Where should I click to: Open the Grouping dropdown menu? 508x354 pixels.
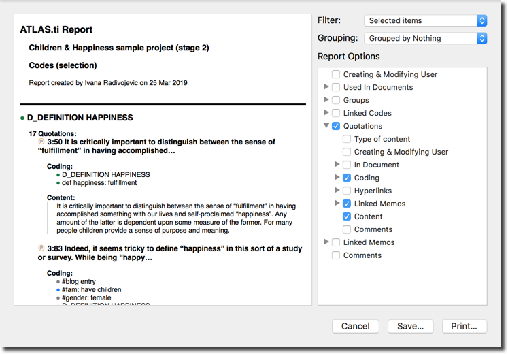pyautogui.click(x=426, y=38)
